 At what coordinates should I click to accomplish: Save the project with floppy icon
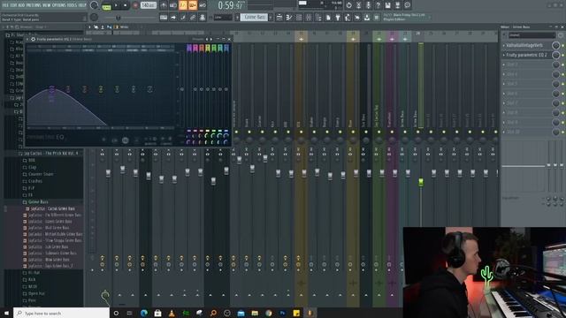[387, 5]
